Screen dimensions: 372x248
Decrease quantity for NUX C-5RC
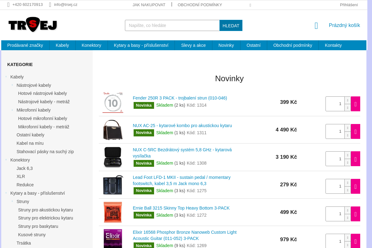[x=348, y=162]
